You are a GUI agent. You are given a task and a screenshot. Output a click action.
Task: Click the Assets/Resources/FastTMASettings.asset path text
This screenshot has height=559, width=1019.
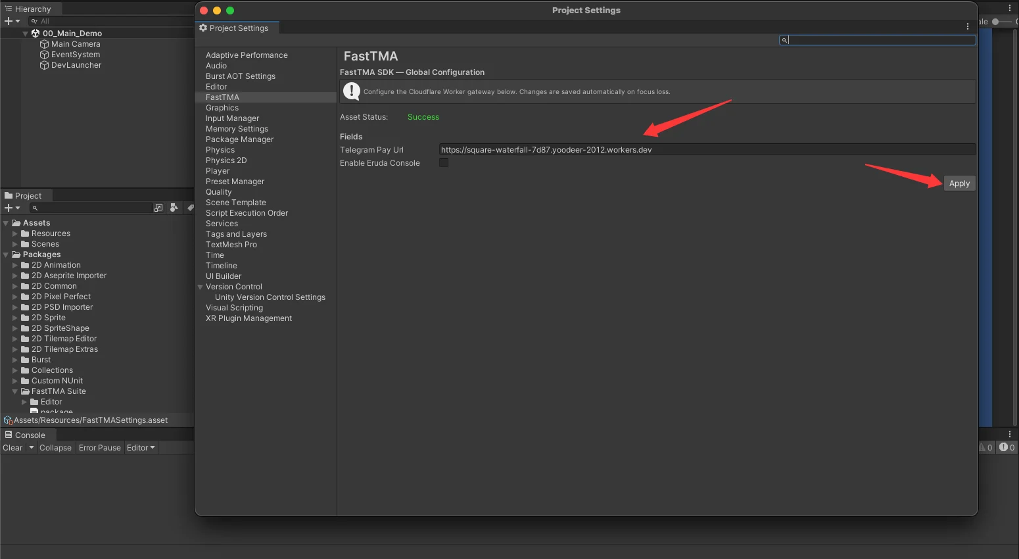(91, 420)
